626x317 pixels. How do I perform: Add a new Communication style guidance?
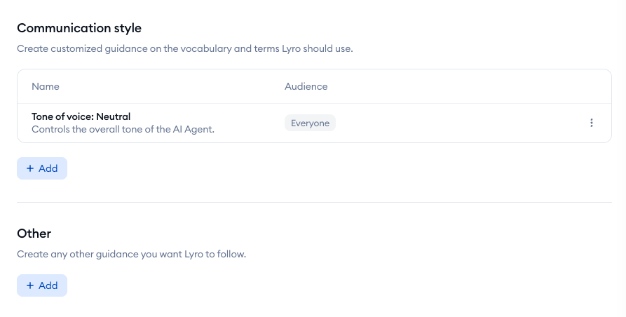click(x=42, y=168)
